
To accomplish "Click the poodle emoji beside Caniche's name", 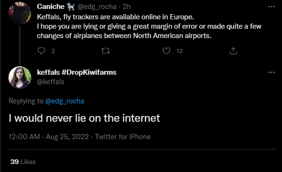I will click(71, 7).
